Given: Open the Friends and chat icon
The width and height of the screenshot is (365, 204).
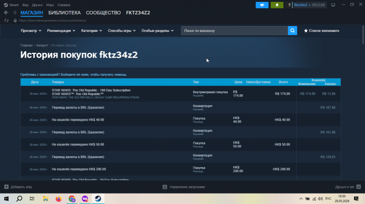Looking at the screenshot, I should pos(358,187).
